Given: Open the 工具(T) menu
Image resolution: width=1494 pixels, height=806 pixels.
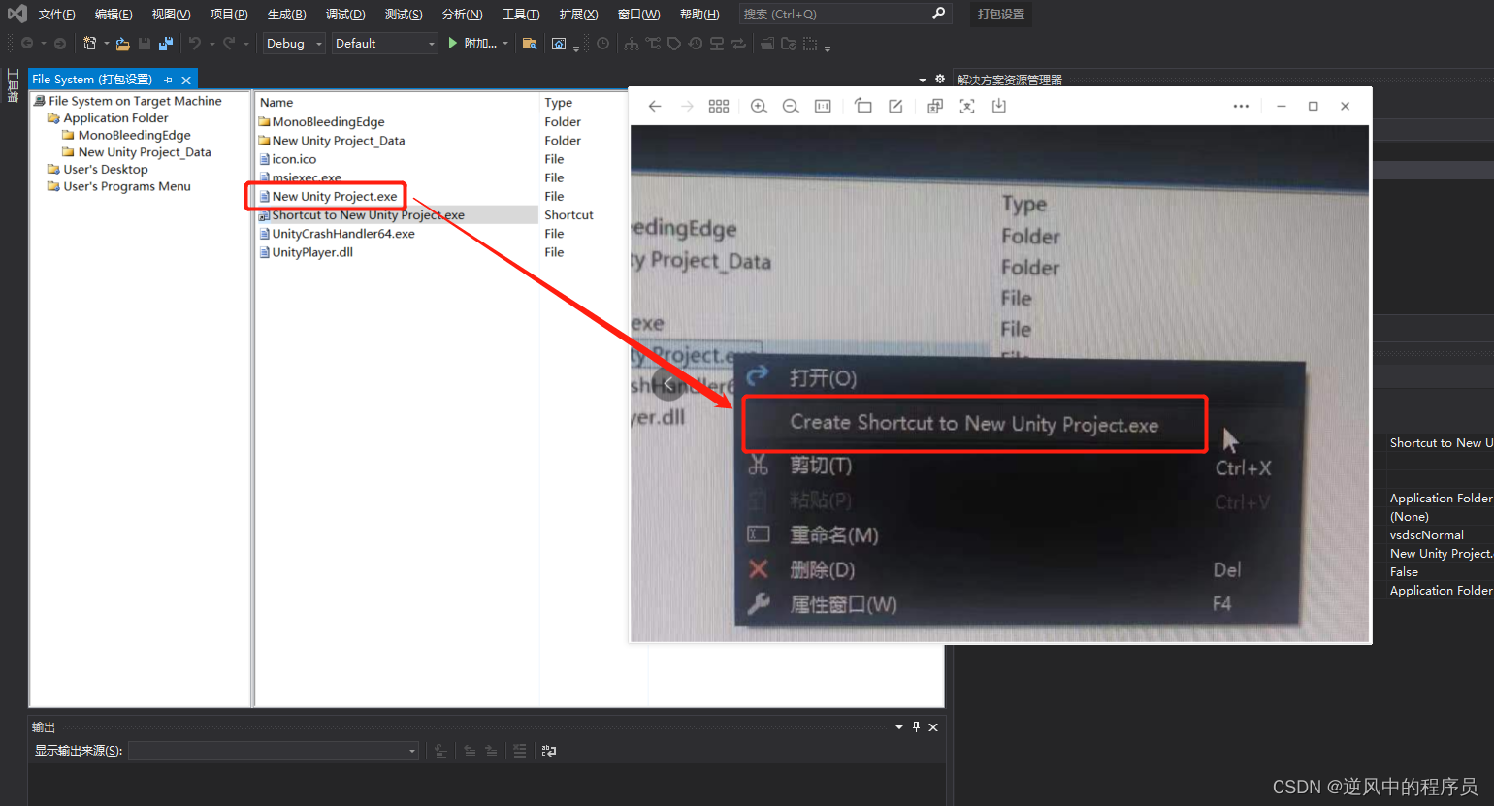Looking at the screenshot, I should pyautogui.click(x=521, y=15).
